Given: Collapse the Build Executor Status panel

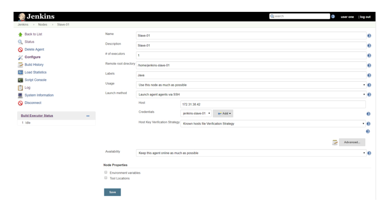Looking at the screenshot, I should (88, 115).
